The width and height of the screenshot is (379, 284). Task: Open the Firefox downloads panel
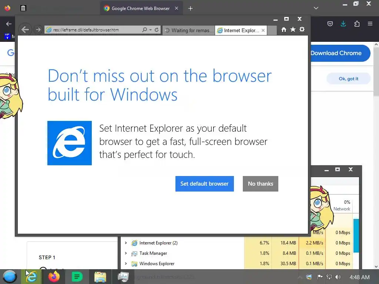[343, 24]
